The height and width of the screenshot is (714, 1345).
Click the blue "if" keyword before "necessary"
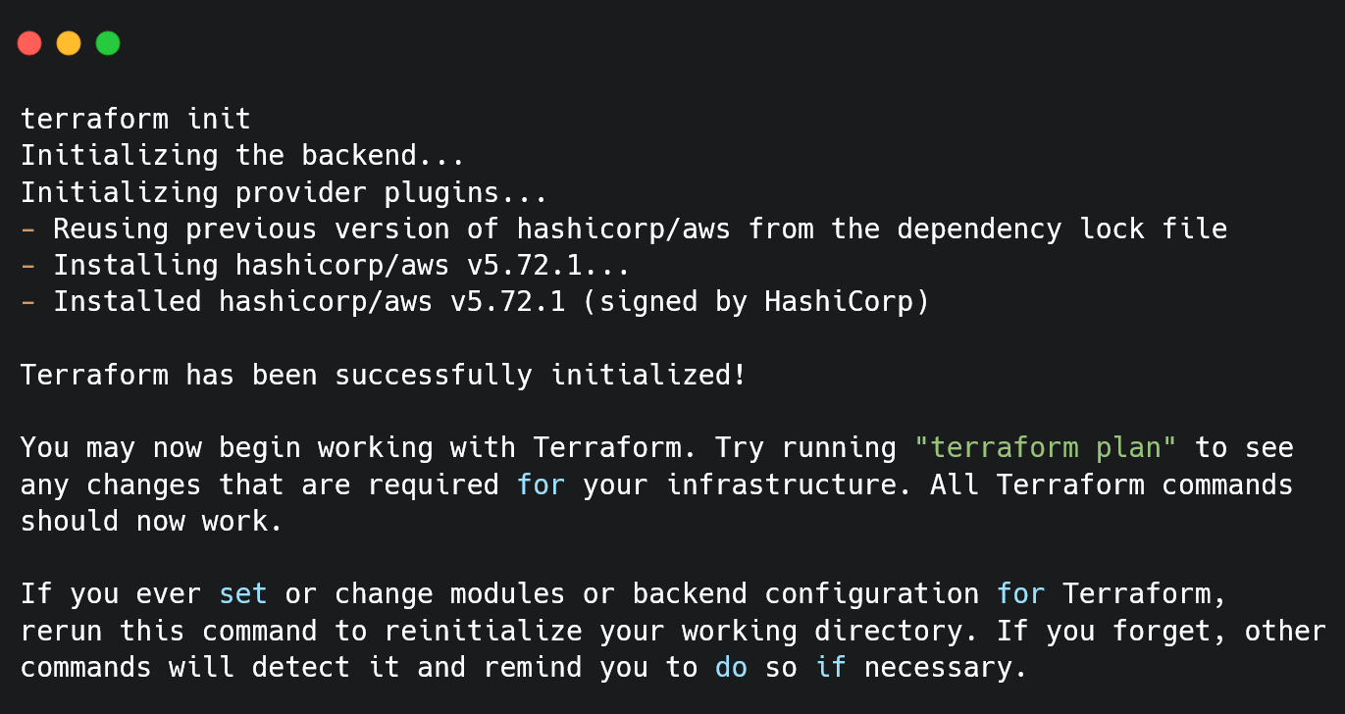[x=830, y=668]
